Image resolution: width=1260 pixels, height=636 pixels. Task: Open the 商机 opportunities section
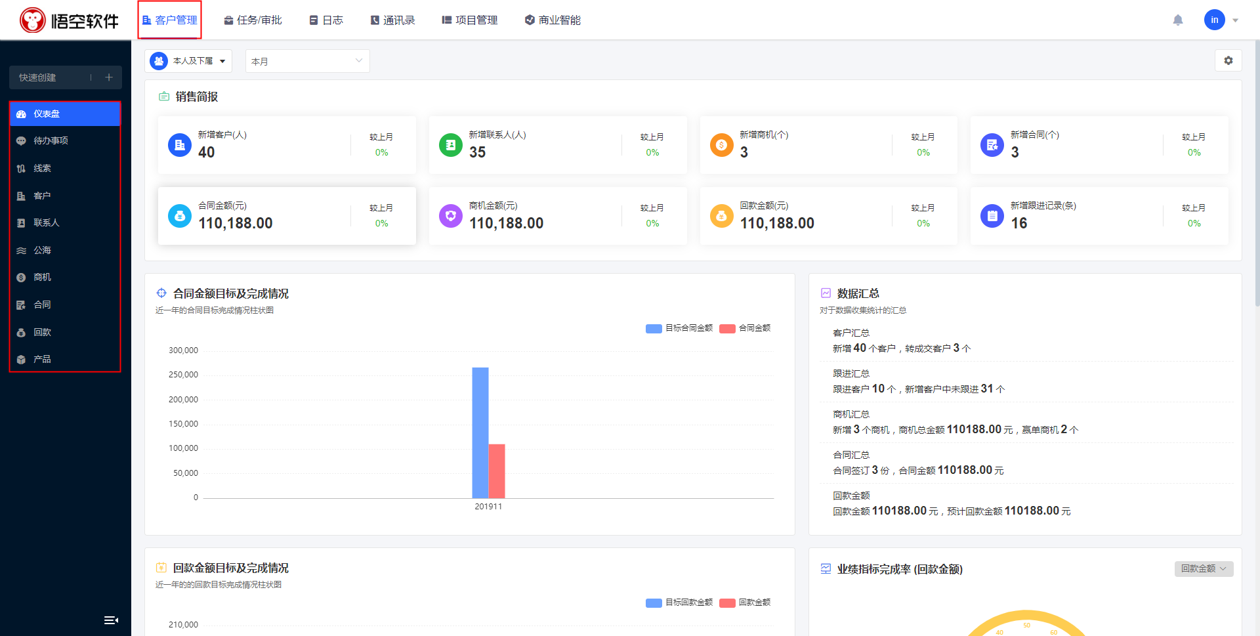42,277
